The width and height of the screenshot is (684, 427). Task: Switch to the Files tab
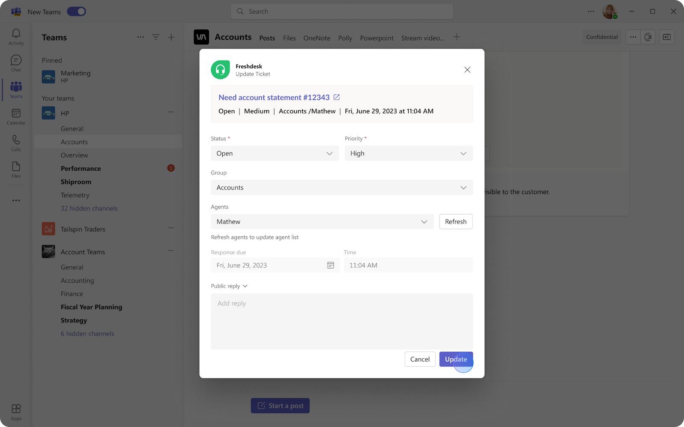point(289,38)
